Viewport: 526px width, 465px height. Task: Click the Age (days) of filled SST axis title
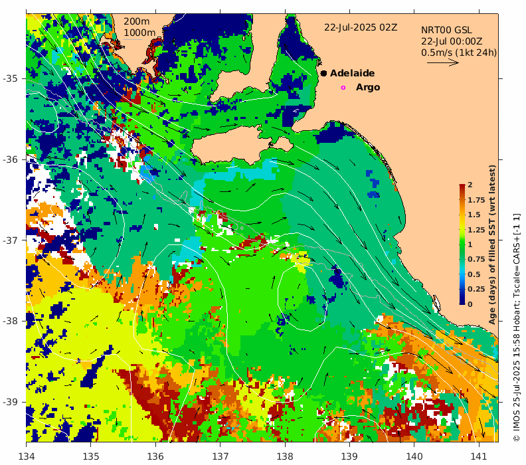pyautogui.click(x=491, y=244)
